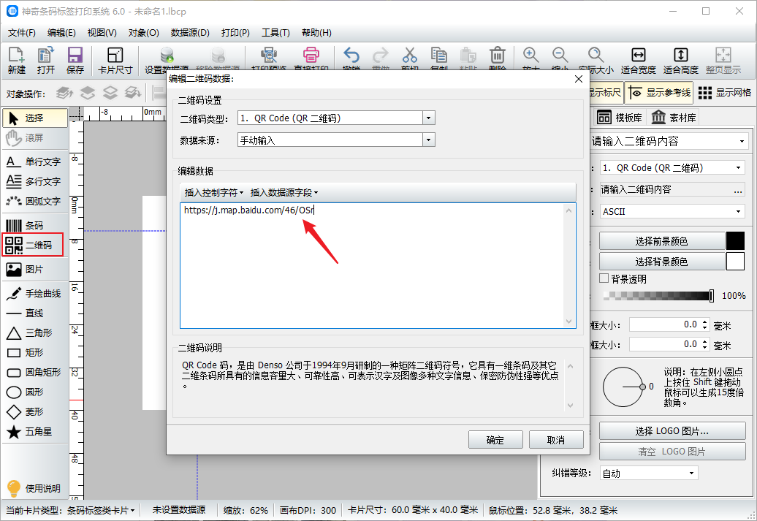Click the print preview icon
This screenshot has width=757, height=521.
click(x=269, y=56)
